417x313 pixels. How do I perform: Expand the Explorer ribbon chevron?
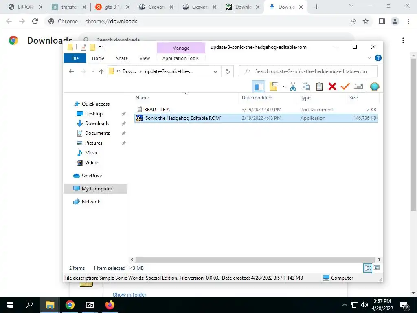(x=369, y=58)
